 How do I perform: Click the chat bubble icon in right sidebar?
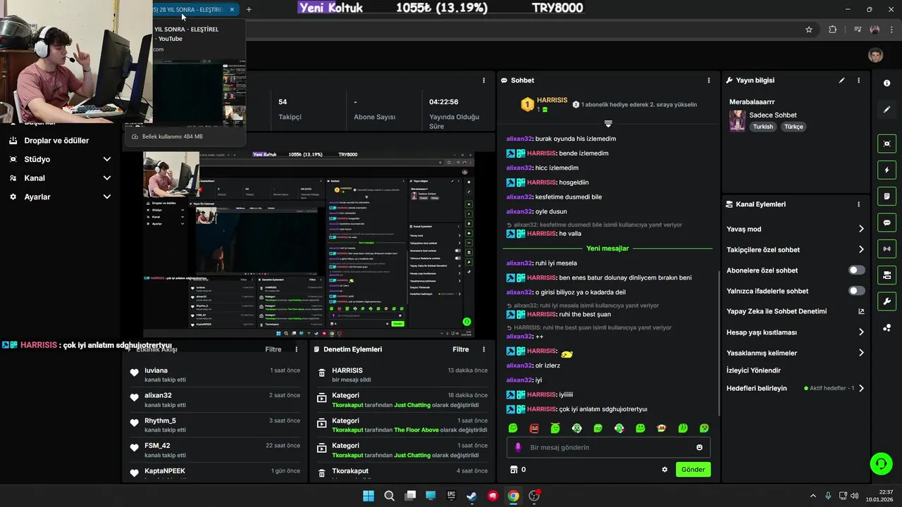[x=886, y=223]
